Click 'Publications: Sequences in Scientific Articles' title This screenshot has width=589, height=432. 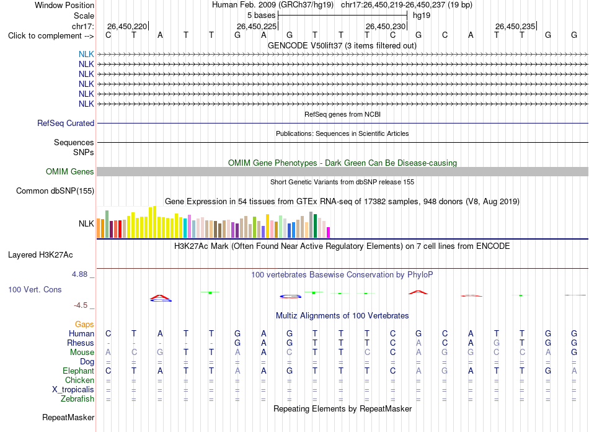[342, 133]
